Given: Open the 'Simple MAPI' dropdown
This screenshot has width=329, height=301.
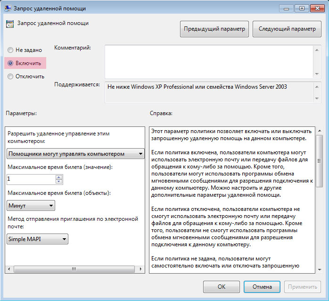Looking at the screenshot, I should pos(37,239).
